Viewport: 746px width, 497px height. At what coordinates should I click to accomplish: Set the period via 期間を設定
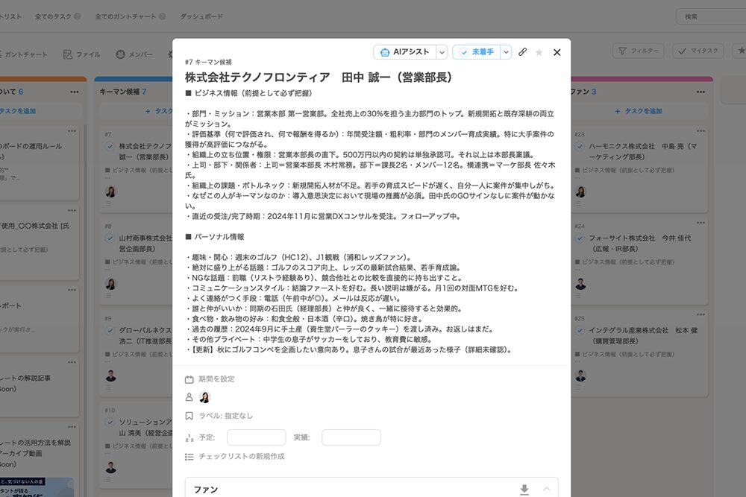216,379
